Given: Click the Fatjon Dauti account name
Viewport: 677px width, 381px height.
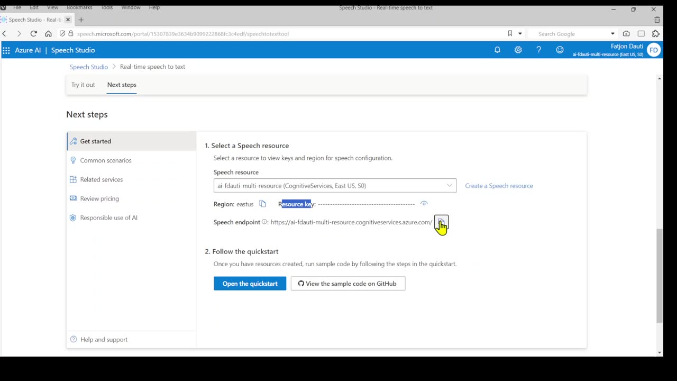Looking at the screenshot, I should 627,46.
